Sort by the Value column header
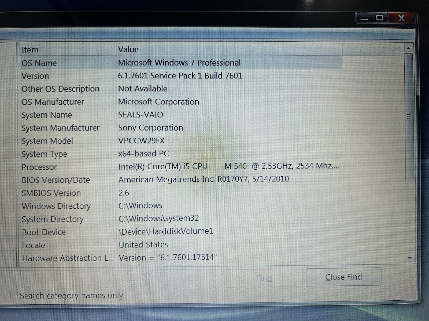The width and height of the screenshot is (429, 321). [x=228, y=49]
